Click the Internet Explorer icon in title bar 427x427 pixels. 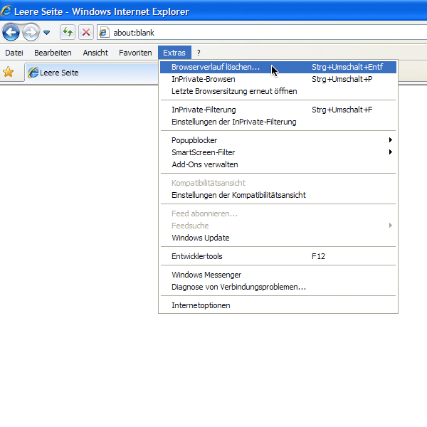click(6, 11)
